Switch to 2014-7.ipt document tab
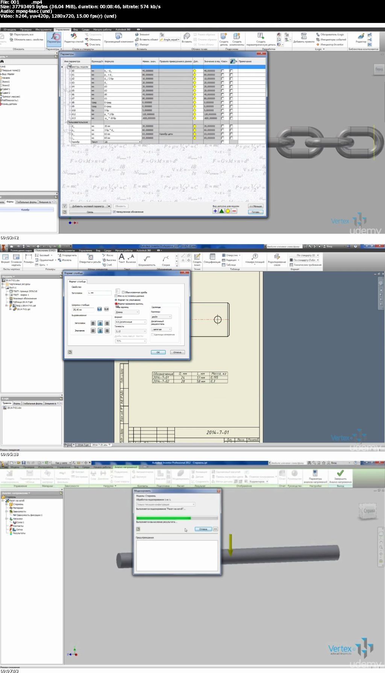 [x=83, y=445]
